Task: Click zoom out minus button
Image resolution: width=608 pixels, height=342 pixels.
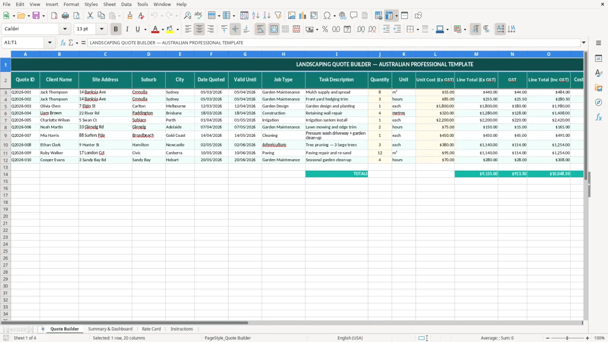Action: [x=548, y=338]
